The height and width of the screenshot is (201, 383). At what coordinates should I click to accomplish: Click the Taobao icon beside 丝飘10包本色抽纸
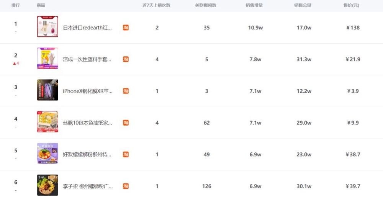(x=126, y=123)
